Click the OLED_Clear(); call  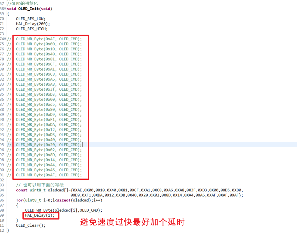click(x=31, y=225)
